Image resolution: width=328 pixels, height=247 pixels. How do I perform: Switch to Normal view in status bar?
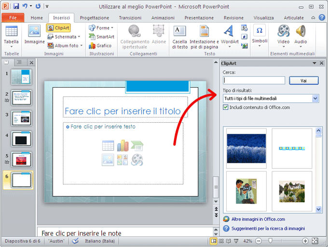(x=213, y=241)
